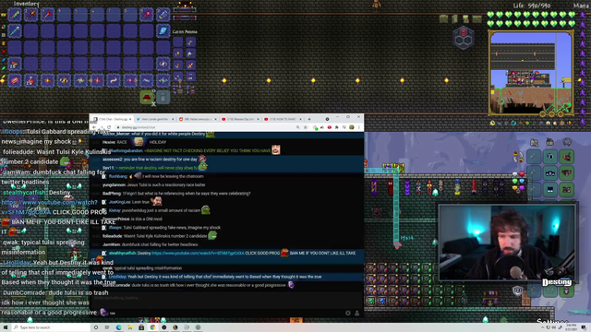The width and height of the screenshot is (591, 332).
Task: Click LHolliday's highlighted chat message
Action: 226,277
